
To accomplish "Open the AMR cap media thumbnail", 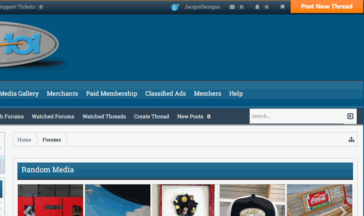I will pyautogui.click(x=253, y=200).
